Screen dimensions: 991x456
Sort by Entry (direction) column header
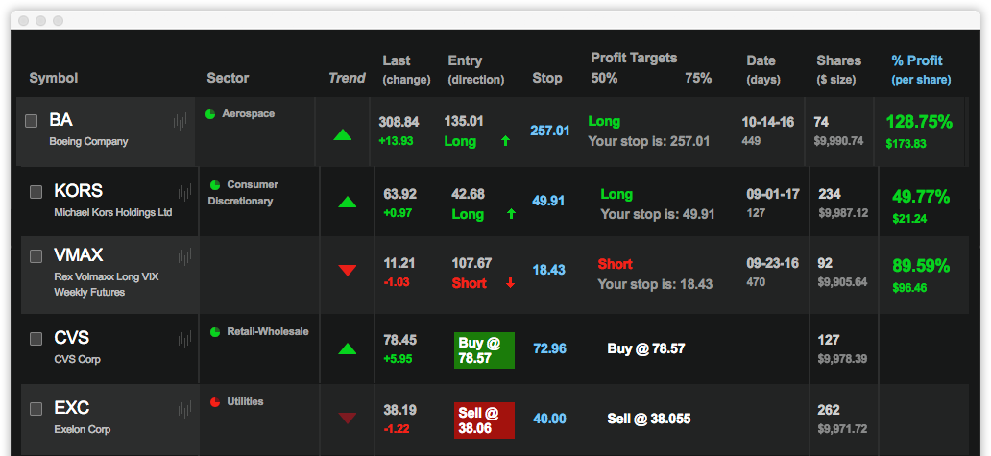click(x=476, y=69)
